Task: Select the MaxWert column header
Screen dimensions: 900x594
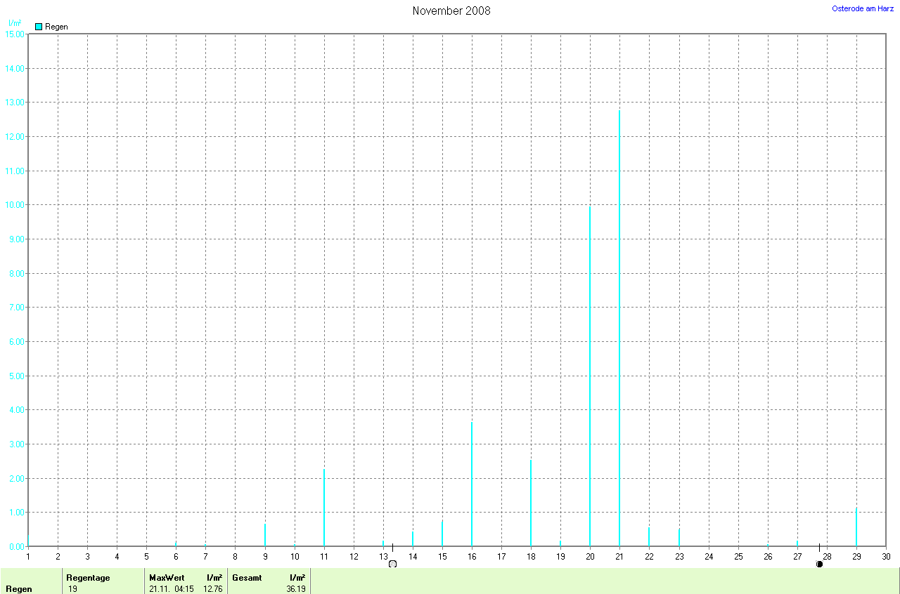Action: coord(165,577)
